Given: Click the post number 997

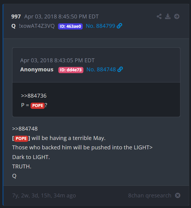Looking at the screenshot, I should pos(16,17).
